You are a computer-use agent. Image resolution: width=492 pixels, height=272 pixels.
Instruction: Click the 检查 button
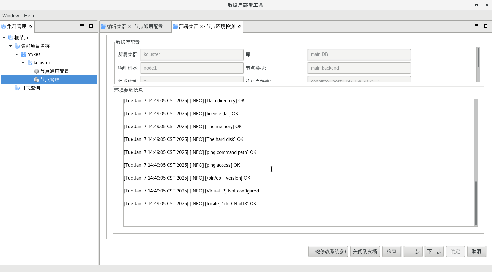391,251
